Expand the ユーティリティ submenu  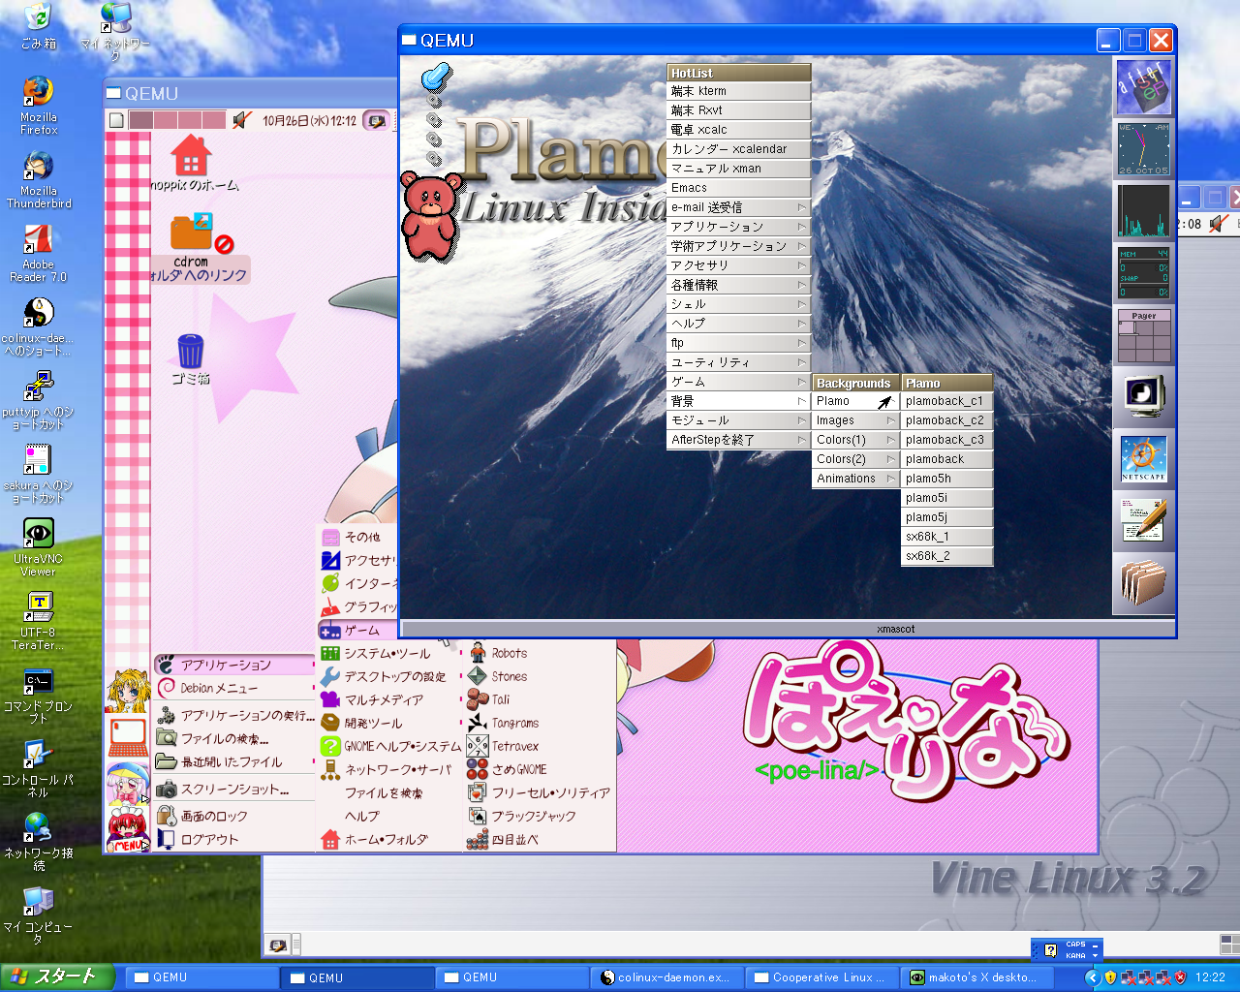pyautogui.click(x=738, y=362)
